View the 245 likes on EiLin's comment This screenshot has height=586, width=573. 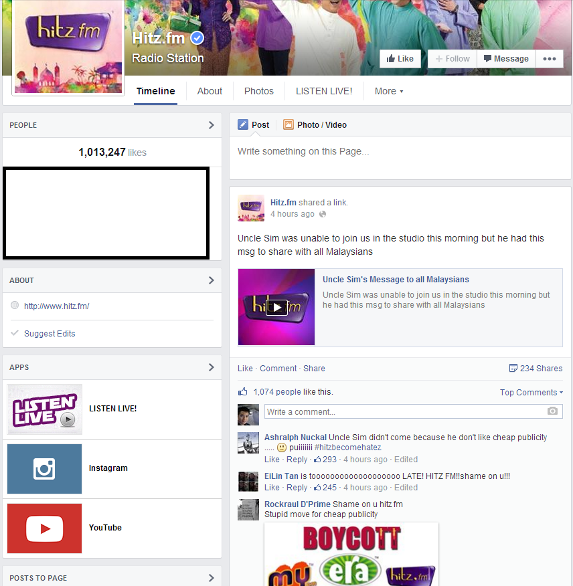pyautogui.click(x=325, y=488)
